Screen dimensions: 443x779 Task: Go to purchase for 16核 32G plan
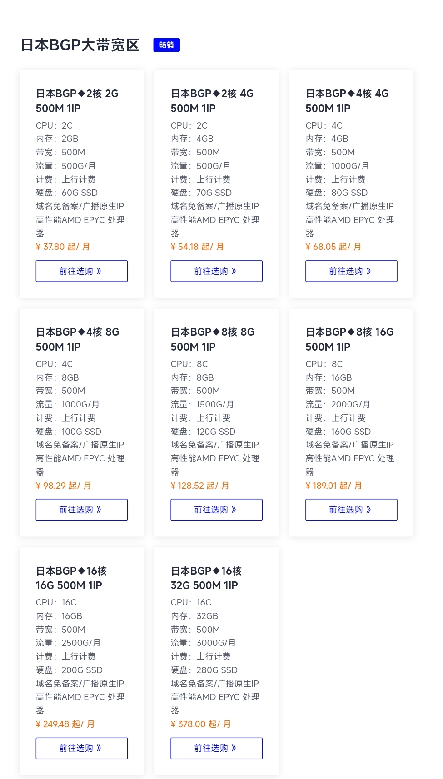pos(217,748)
